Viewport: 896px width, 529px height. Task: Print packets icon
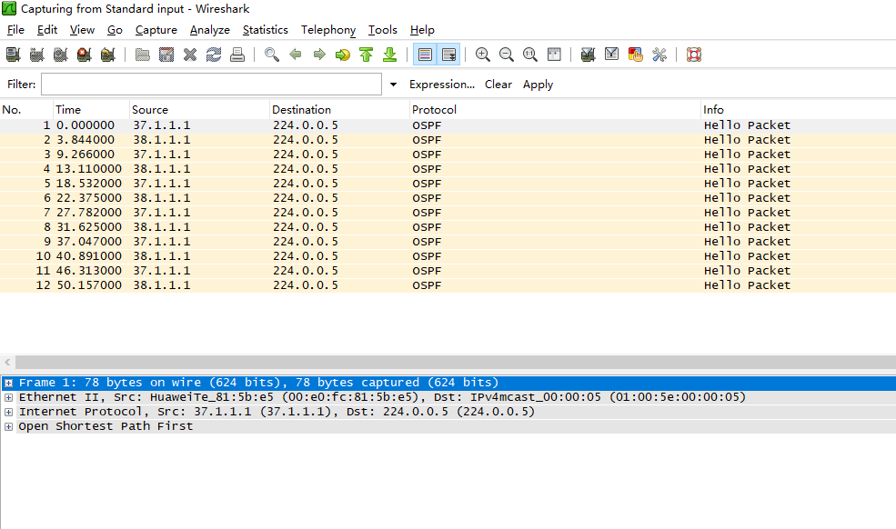click(237, 55)
